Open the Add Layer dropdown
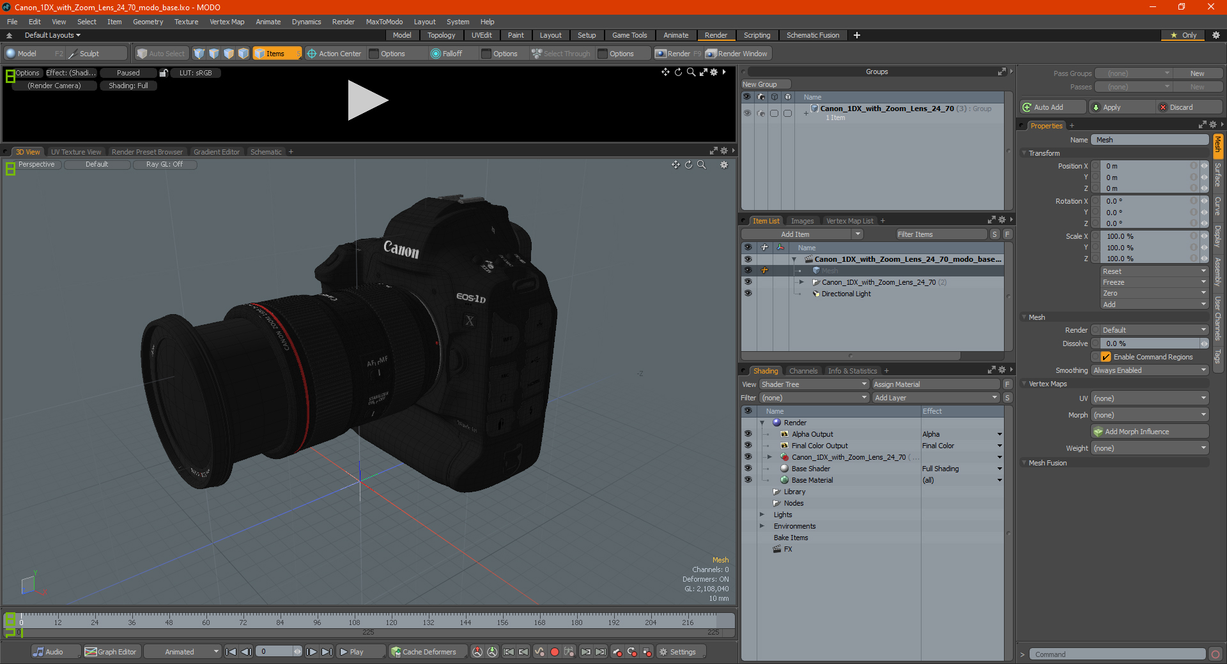 (x=936, y=398)
